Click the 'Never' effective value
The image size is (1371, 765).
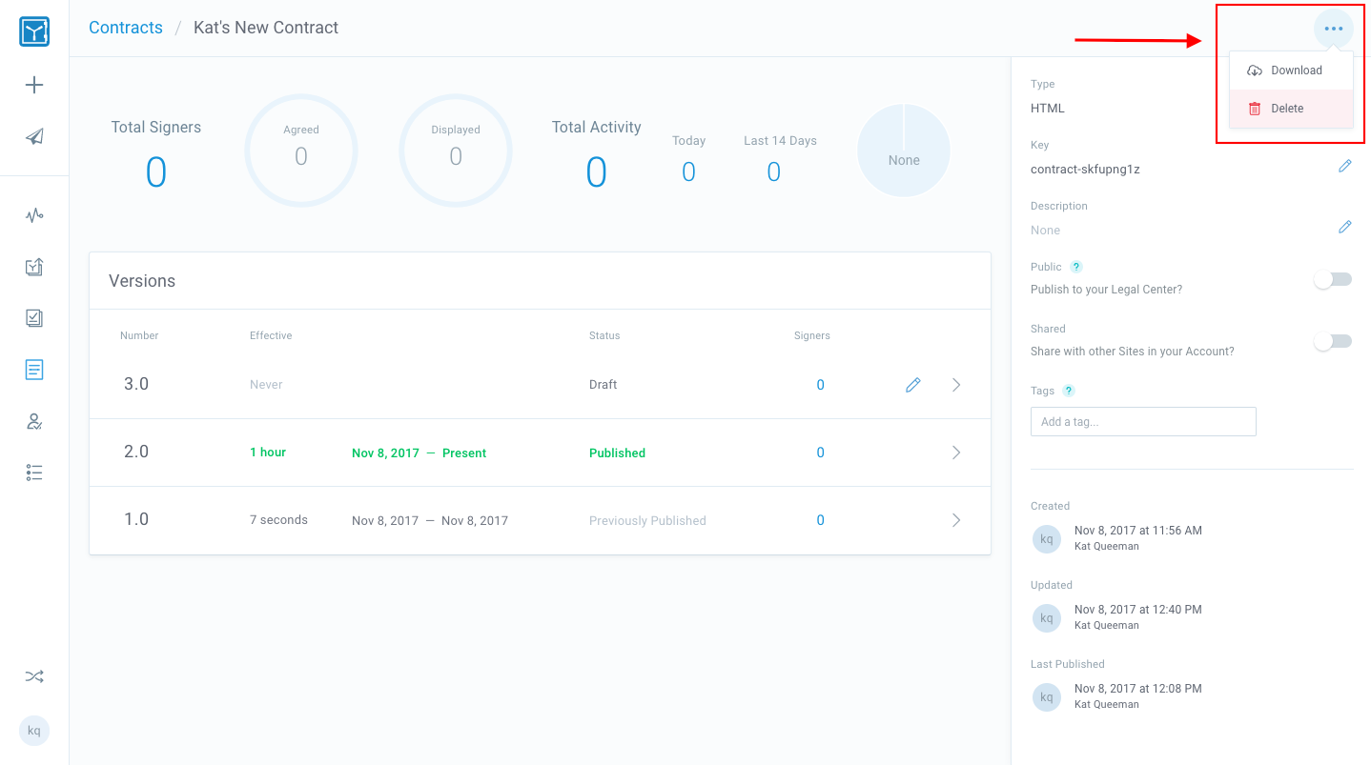[x=266, y=385]
